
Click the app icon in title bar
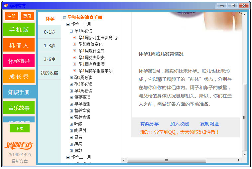(x=6, y=5)
